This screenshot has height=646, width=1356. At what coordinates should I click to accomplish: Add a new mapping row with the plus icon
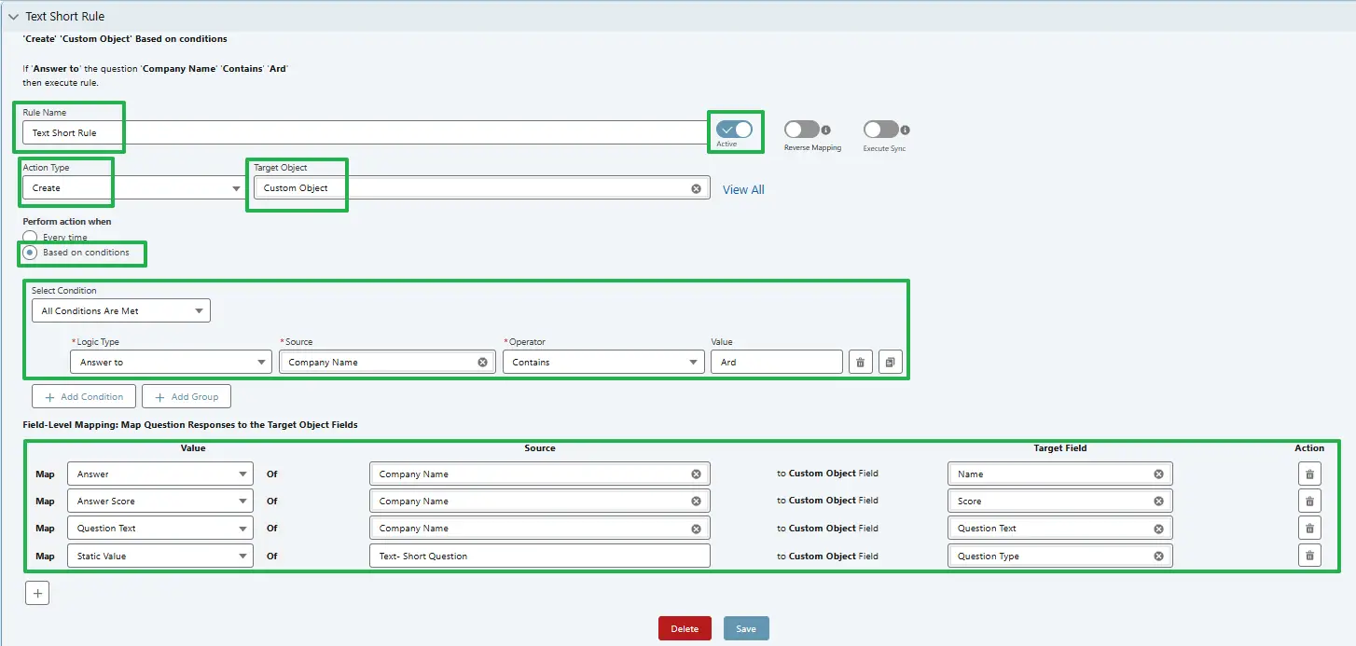(x=36, y=592)
